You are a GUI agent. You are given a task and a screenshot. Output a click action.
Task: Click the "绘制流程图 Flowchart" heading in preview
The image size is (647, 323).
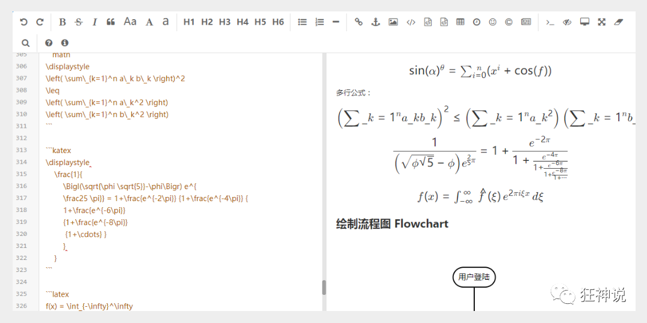click(392, 224)
